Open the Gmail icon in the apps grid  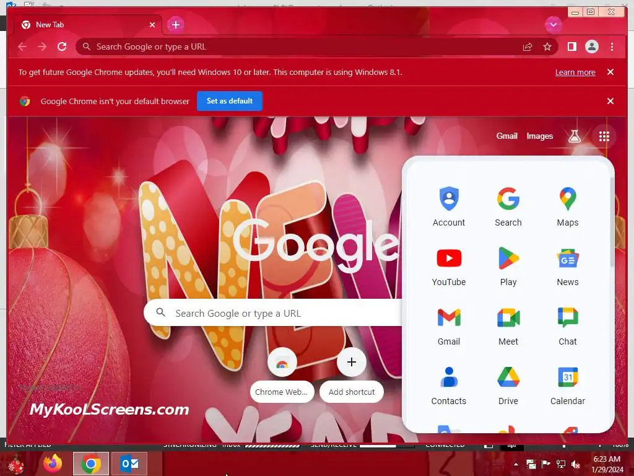pos(449,325)
